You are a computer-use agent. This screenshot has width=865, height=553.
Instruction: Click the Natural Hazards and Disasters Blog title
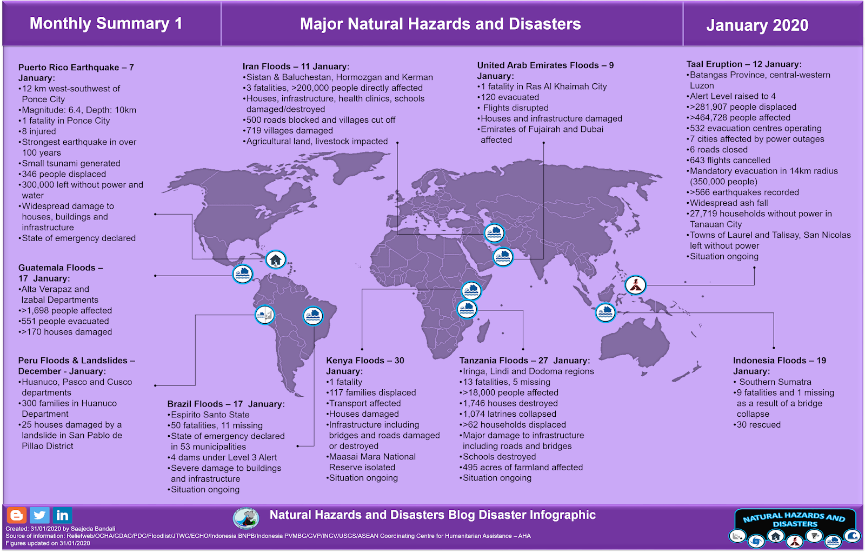pos(432,515)
